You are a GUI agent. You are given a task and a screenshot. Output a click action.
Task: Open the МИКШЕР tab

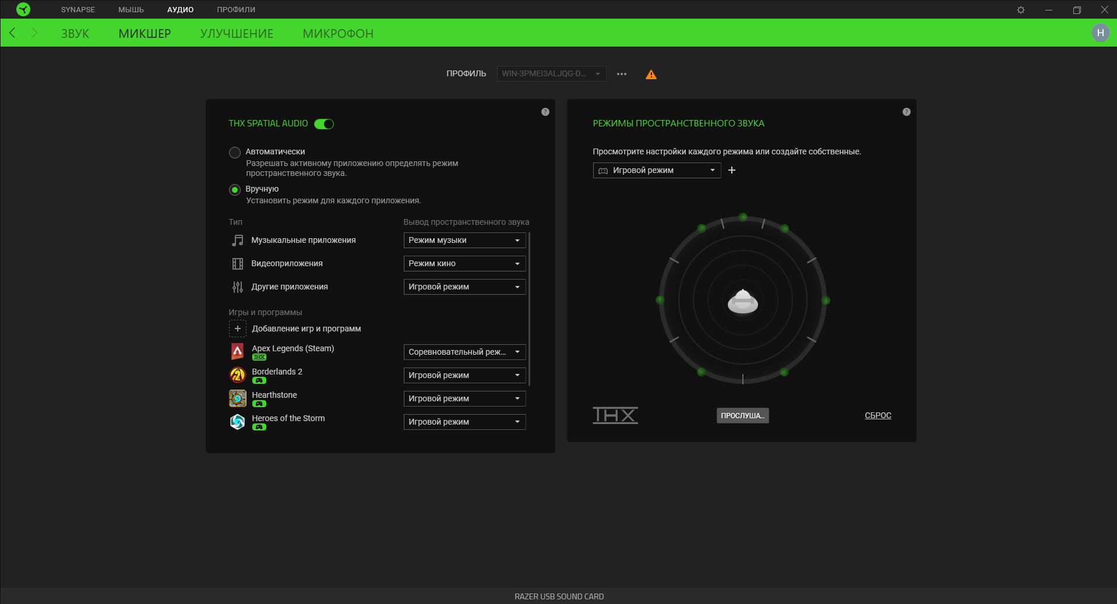(145, 34)
